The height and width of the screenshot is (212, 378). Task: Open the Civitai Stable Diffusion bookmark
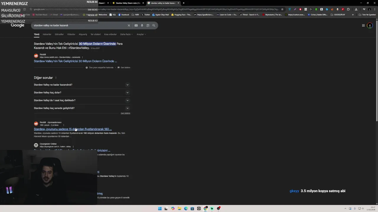pos(318,15)
